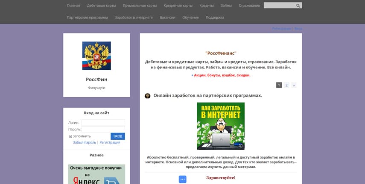Click the РоссФин coat of arms logo
365x184 pixels.
[x=96, y=56]
